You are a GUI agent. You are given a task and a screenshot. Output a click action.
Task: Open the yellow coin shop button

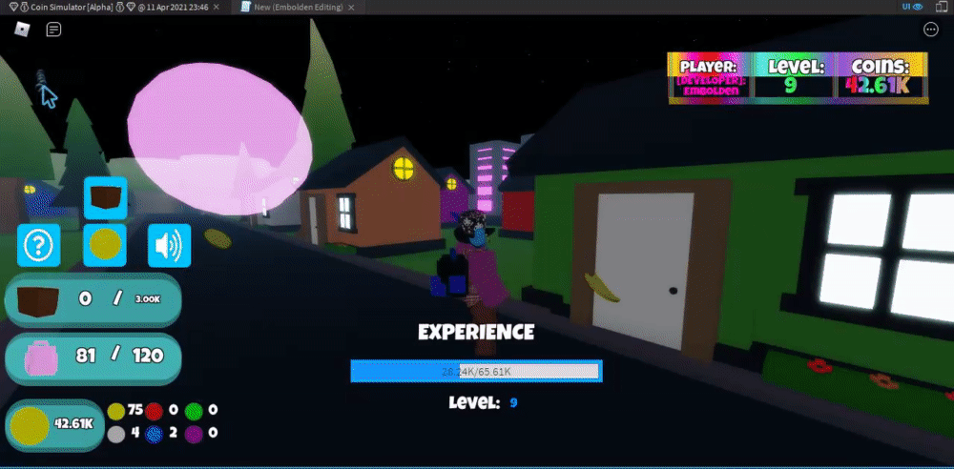[105, 245]
